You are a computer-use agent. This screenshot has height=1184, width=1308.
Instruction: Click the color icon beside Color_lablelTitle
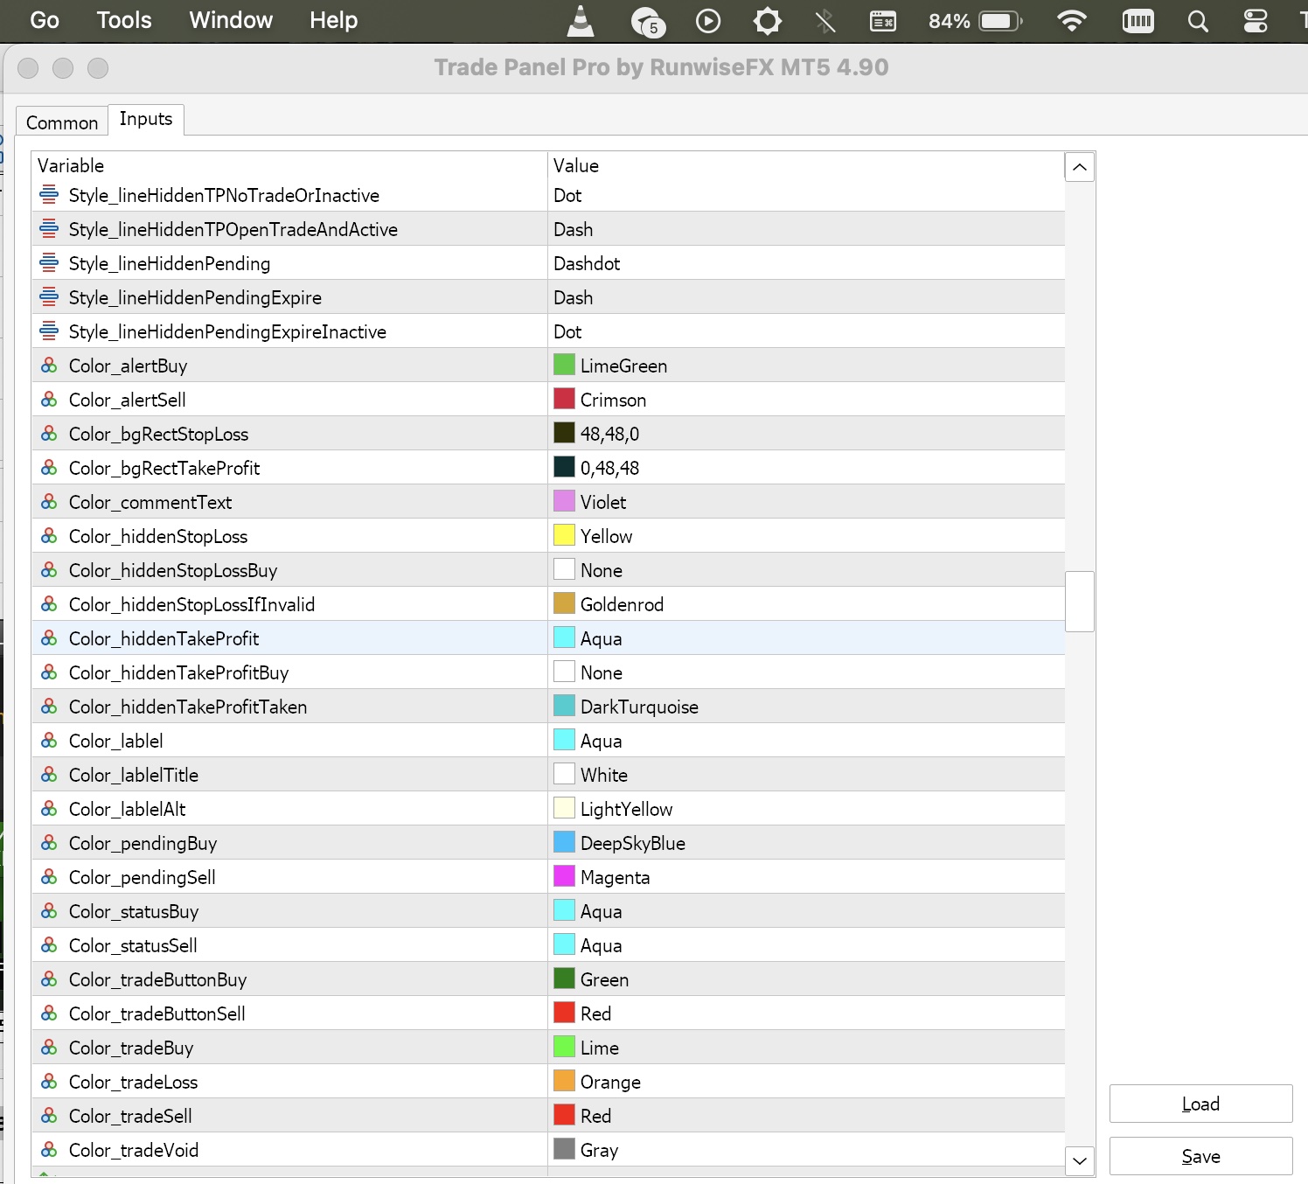tap(49, 775)
